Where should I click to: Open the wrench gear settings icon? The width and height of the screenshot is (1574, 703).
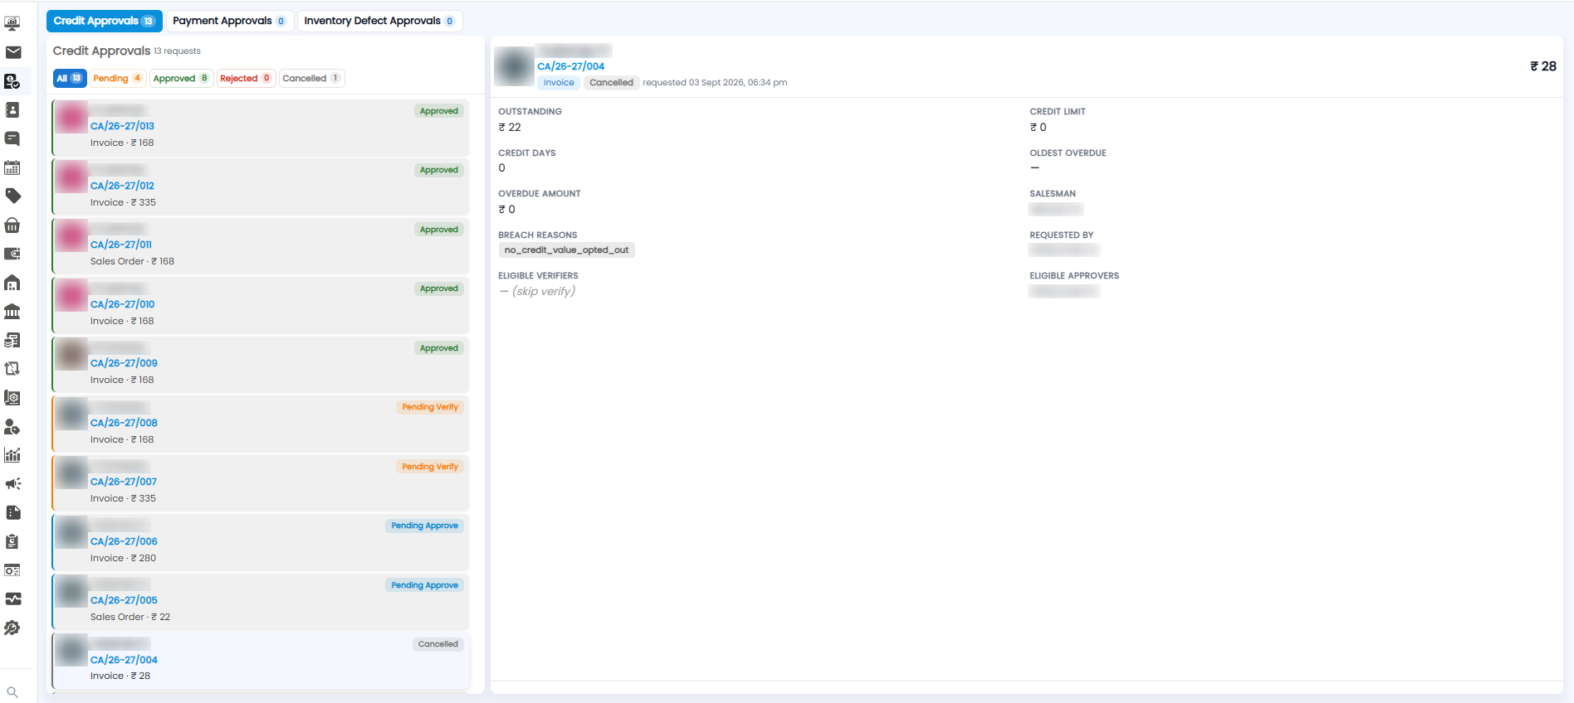click(12, 628)
